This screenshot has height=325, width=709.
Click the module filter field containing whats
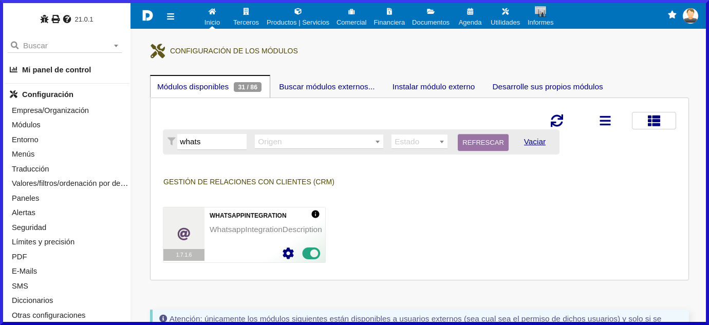coord(212,142)
